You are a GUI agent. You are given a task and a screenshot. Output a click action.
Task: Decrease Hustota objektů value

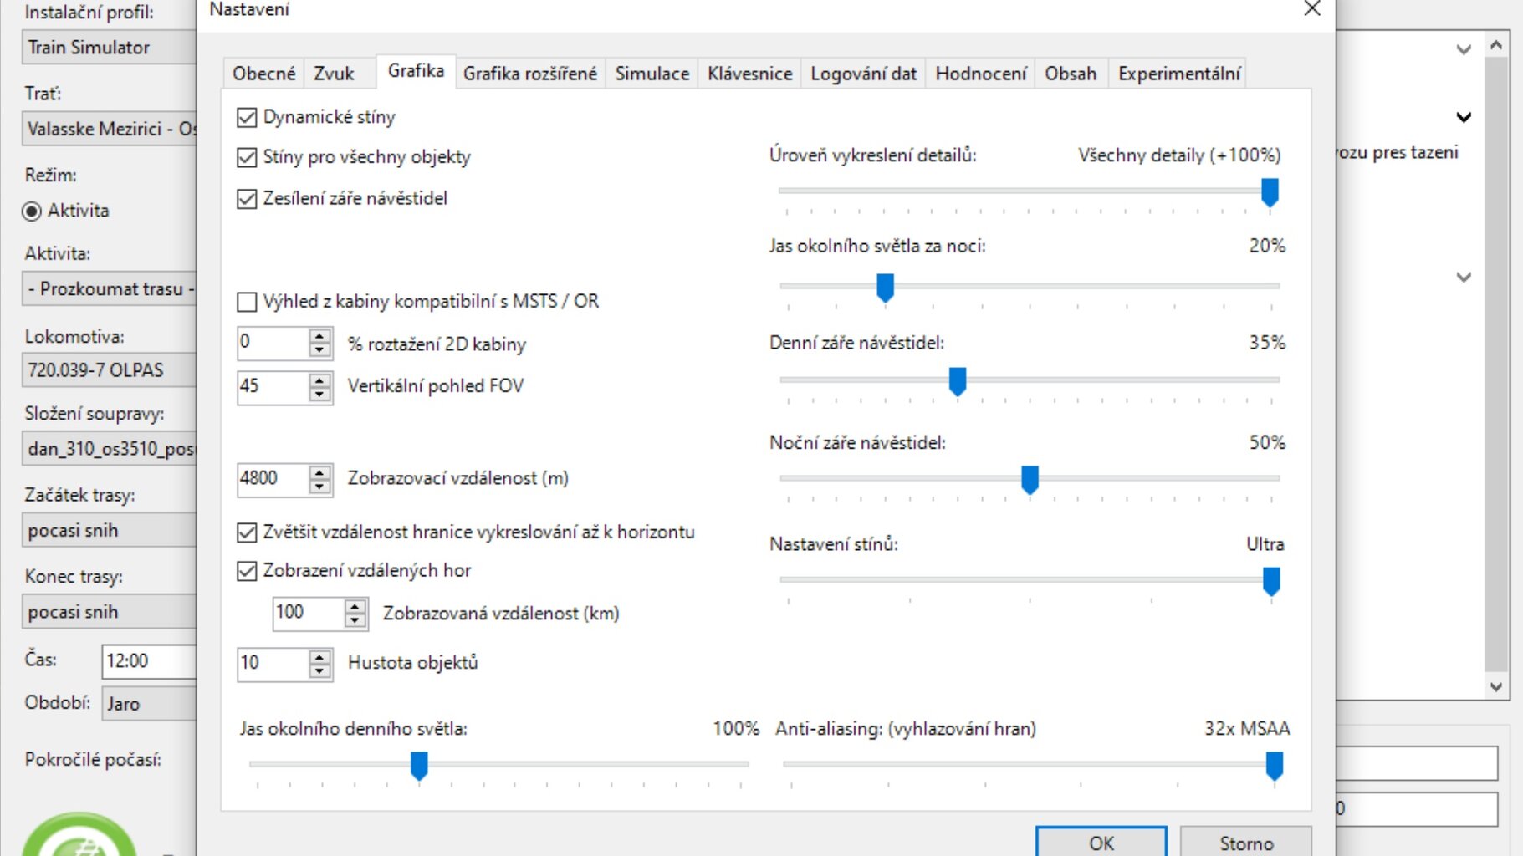click(x=319, y=671)
